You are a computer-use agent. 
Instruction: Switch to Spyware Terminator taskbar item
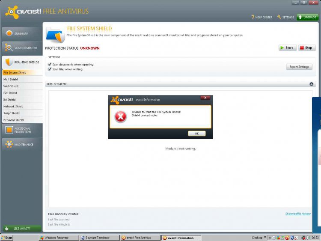coord(100,238)
